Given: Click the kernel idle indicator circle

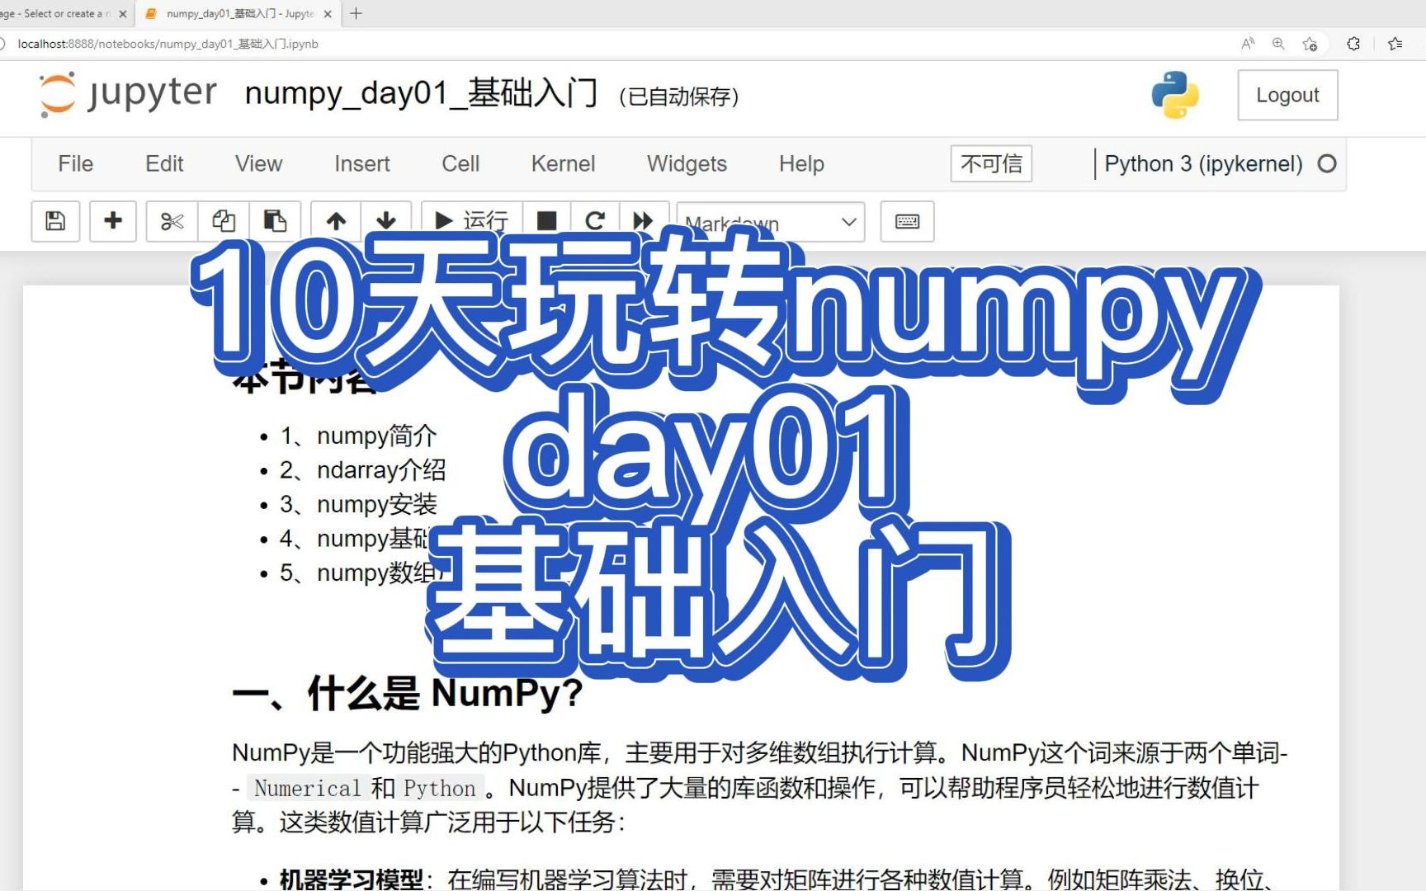Looking at the screenshot, I should tap(1327, 163).
